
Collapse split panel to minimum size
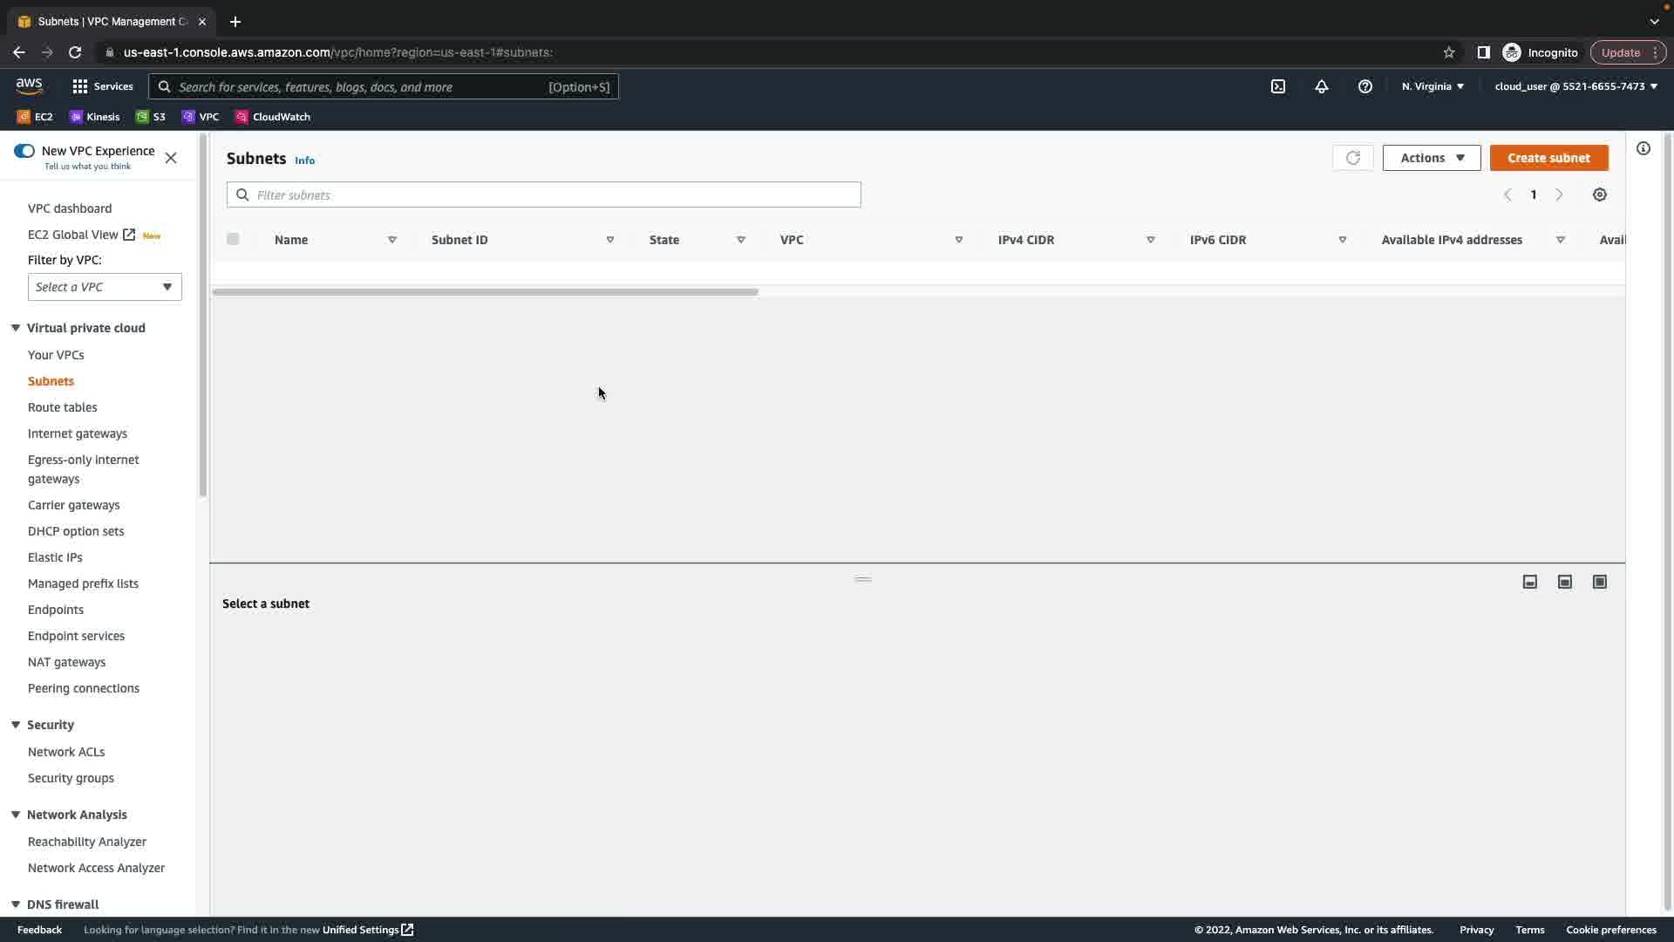[x=1530, y=582]
